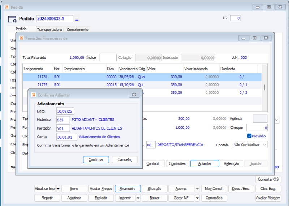Screen dimensions: 289x206
Task: Click the Conta field 30.01.01
Action: tap(67, 137)
